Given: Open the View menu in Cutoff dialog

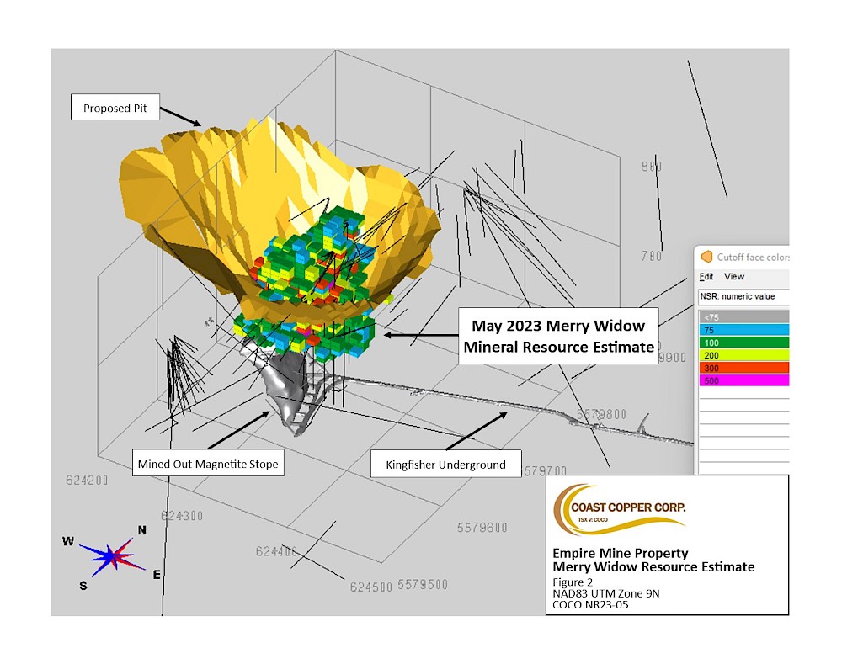Looking at the screenshot, I should point(734,277).
